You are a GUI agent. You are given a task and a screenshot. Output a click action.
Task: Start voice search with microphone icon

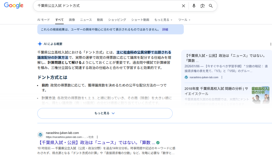194,6
